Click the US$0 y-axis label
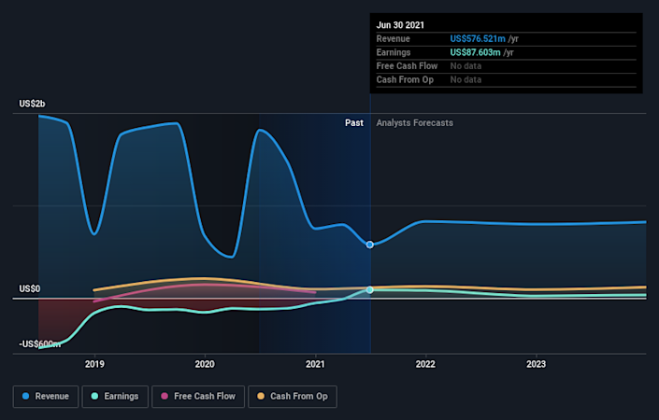659x420 pixels. click(x=28, y=288)
